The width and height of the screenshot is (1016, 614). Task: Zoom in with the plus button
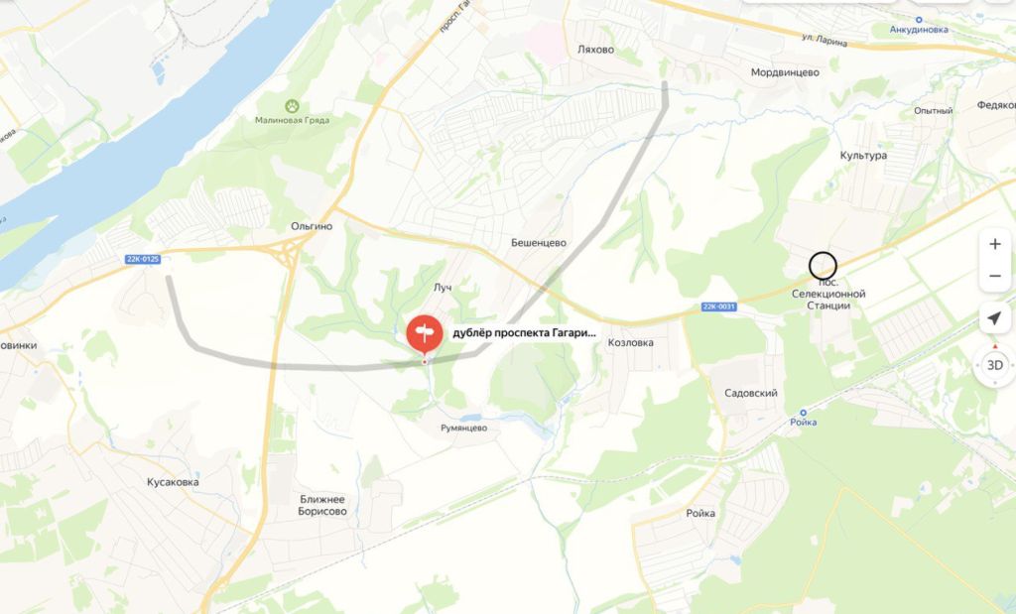[x=994, y=244]
